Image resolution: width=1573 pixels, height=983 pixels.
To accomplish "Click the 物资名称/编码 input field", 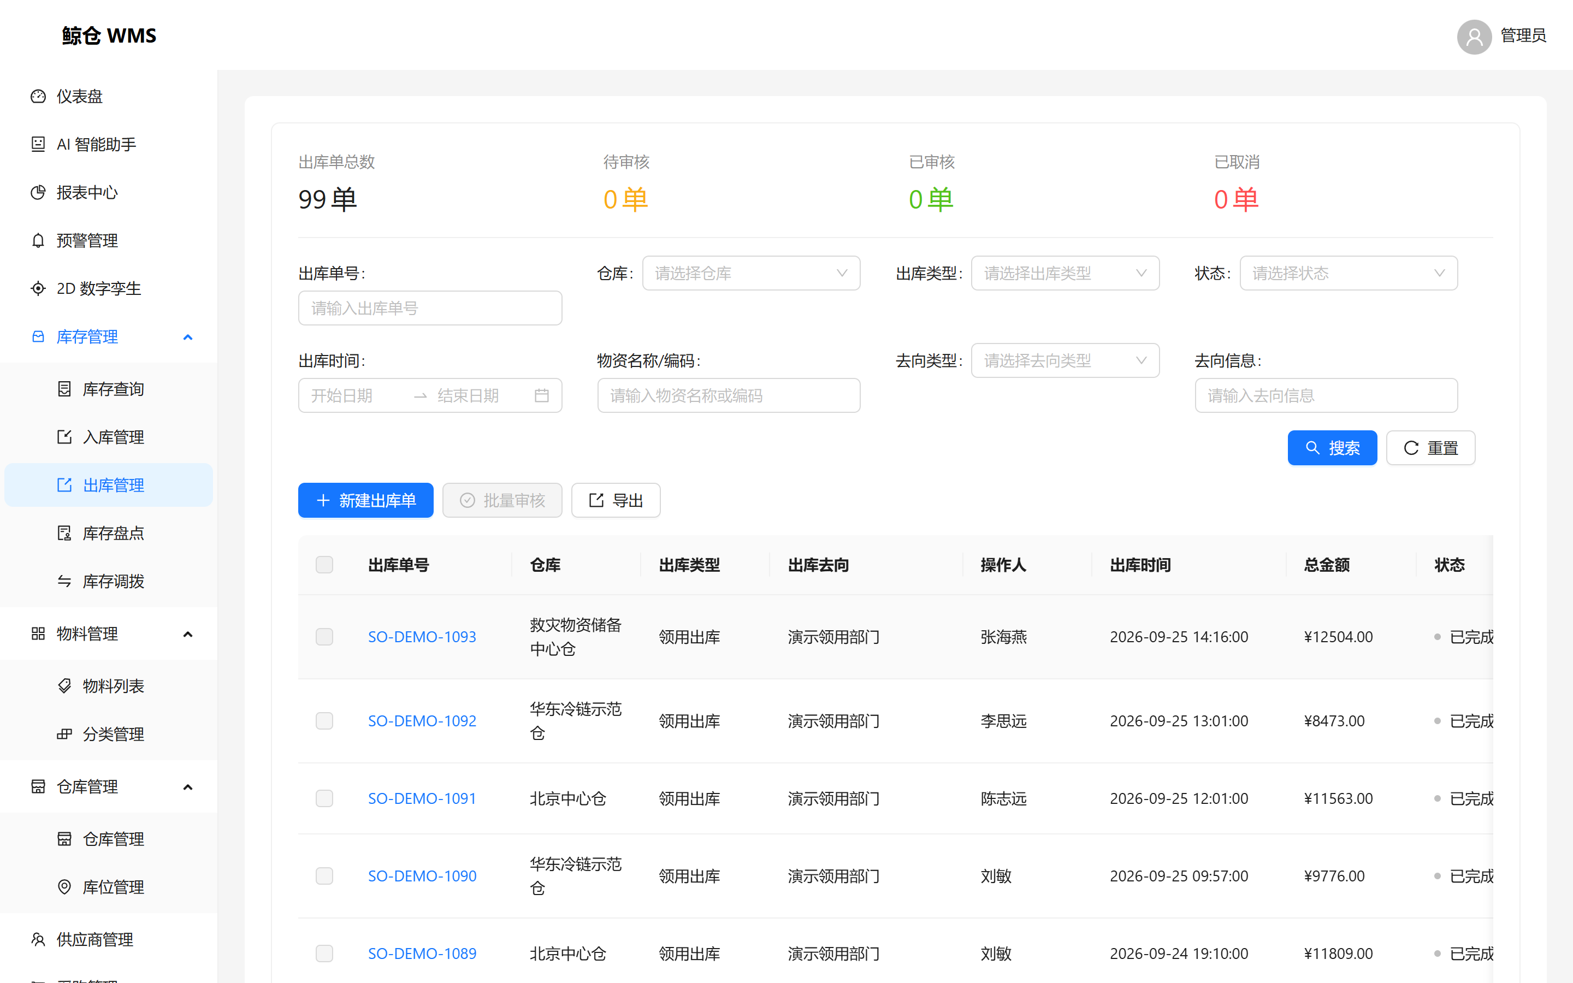I will (729, 395).
